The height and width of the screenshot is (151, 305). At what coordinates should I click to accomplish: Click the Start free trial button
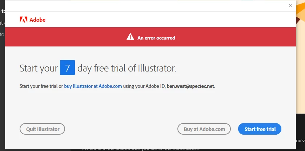tap(260, 129)
